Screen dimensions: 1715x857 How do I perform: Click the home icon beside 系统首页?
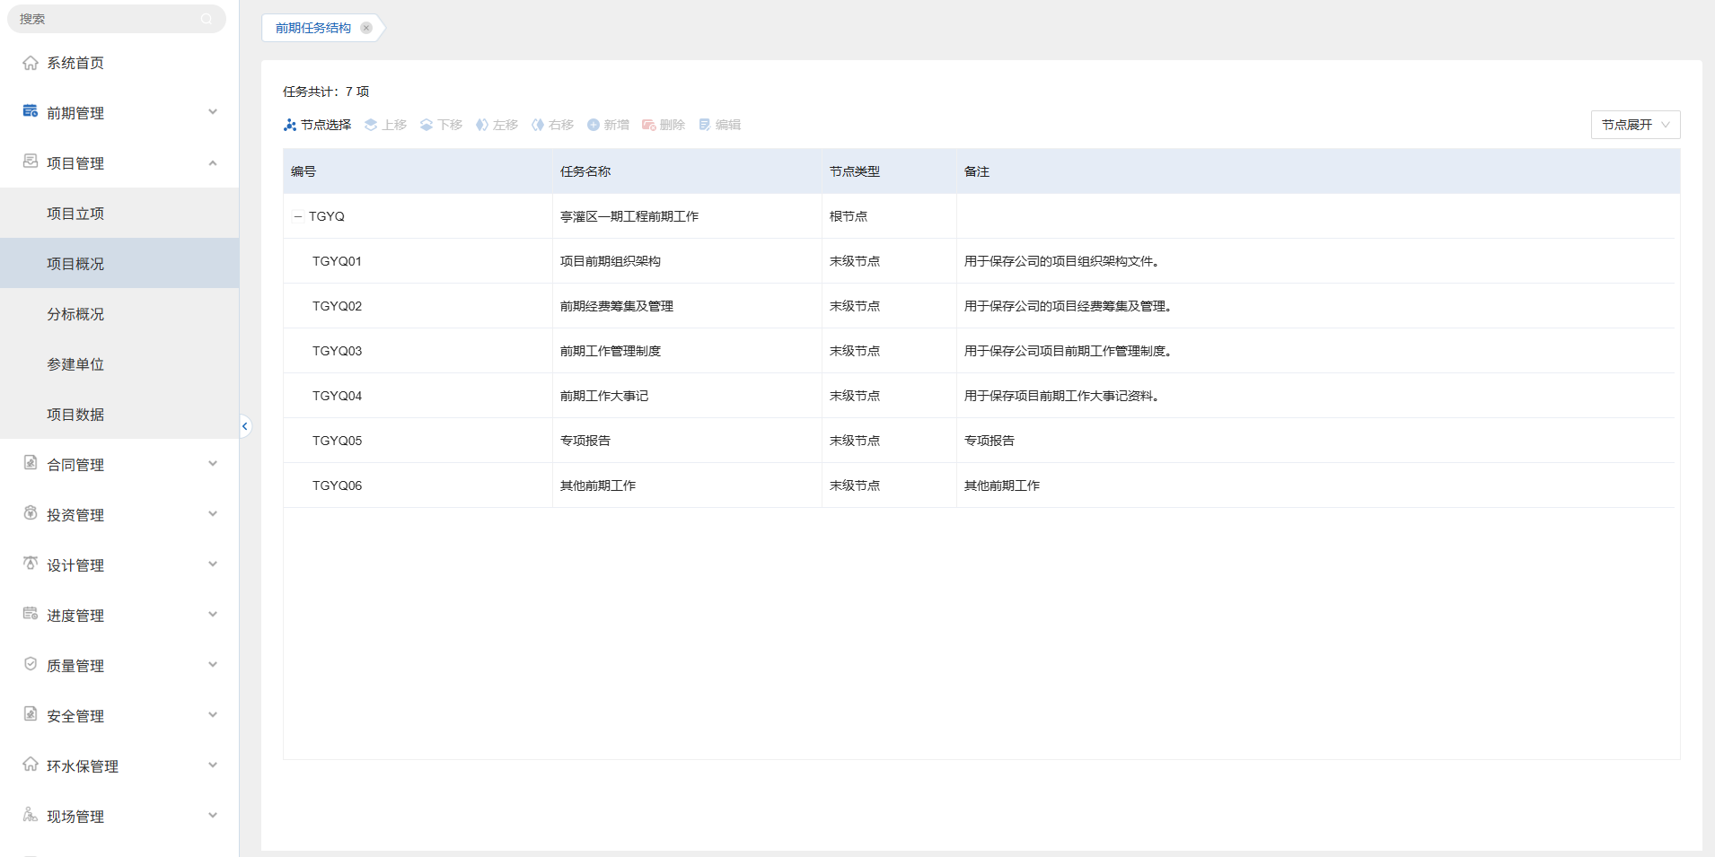pos(31,63)
